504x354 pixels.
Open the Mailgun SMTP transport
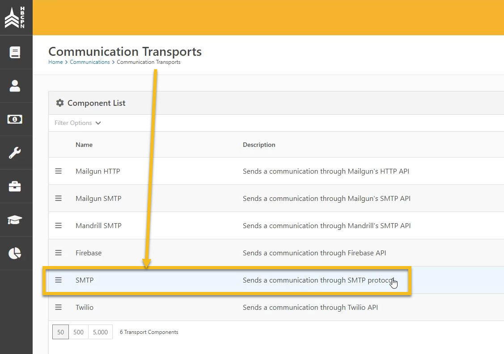(x=98, y=199)
